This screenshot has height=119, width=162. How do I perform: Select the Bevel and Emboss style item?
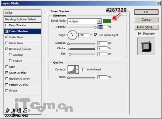(20, 49)
